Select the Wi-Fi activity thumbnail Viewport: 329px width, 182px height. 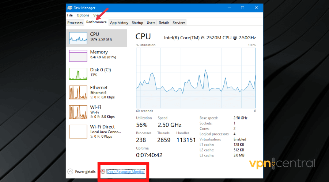coord(78,112)
